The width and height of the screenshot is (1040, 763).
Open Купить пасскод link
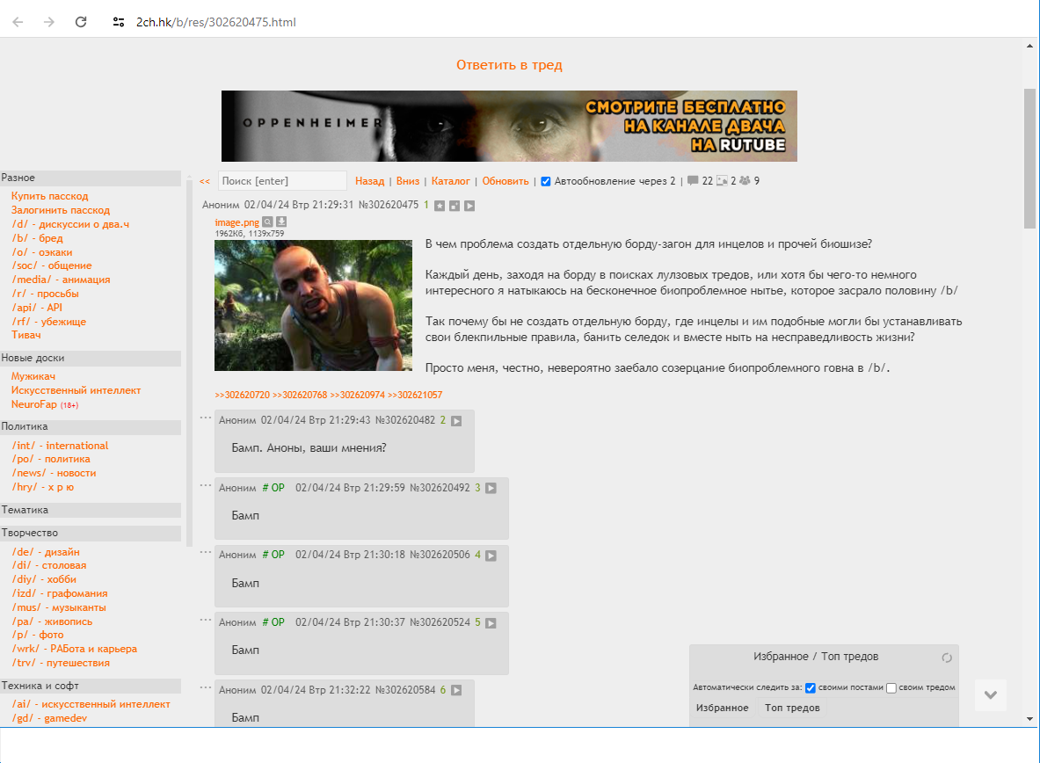click(x=50, y=196)
